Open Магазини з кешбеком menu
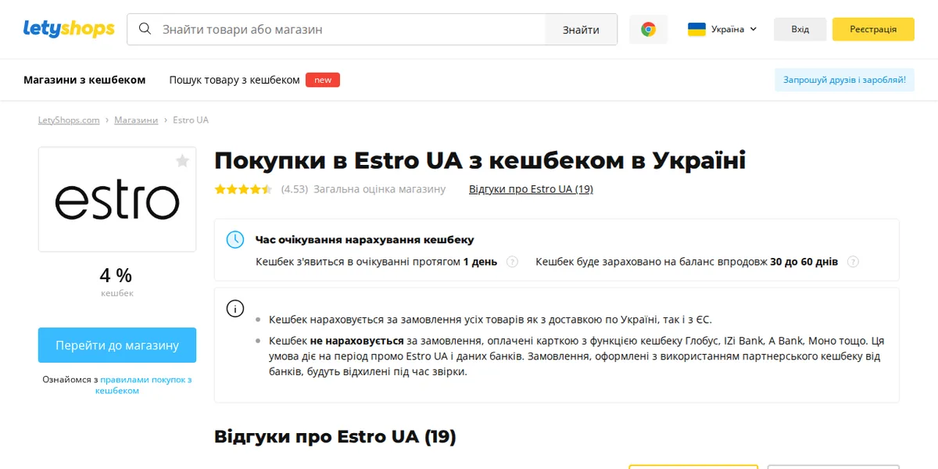Image resolution: width=938 pixels, height=469 pixels. 84,80
